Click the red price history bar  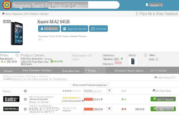coord(118,63)
